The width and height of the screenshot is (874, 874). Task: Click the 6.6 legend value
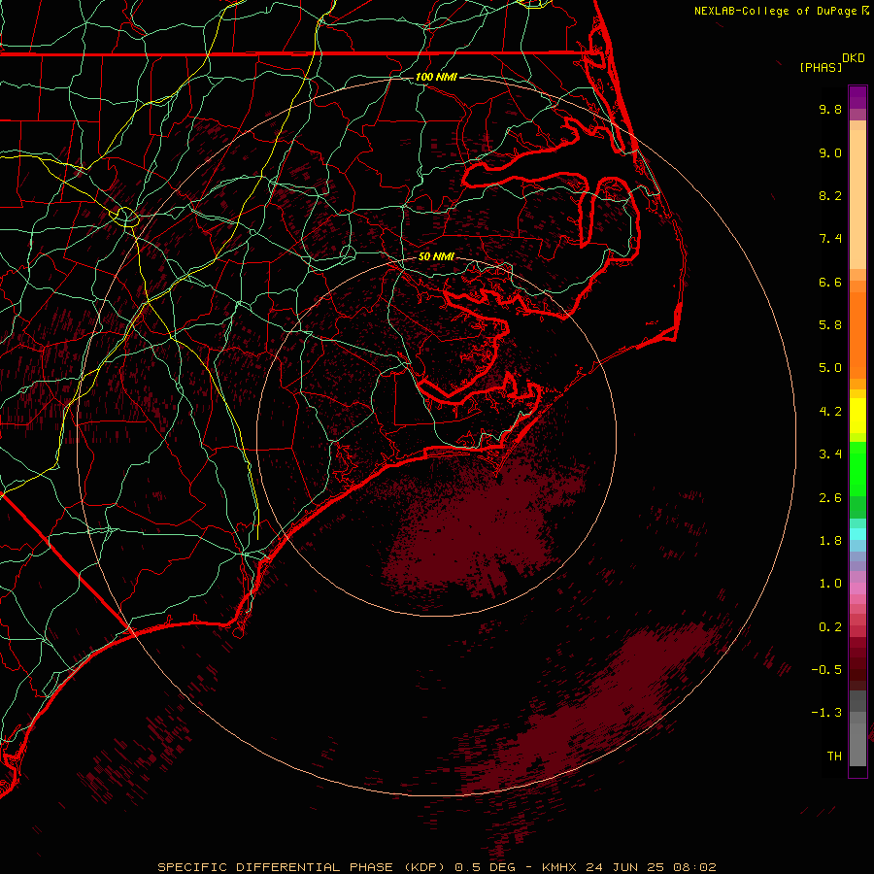(x=830, y=282)
